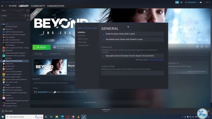Click the Change My Screenshot Key button
Viewport: 212px width, 119px height.
point(197,71)
